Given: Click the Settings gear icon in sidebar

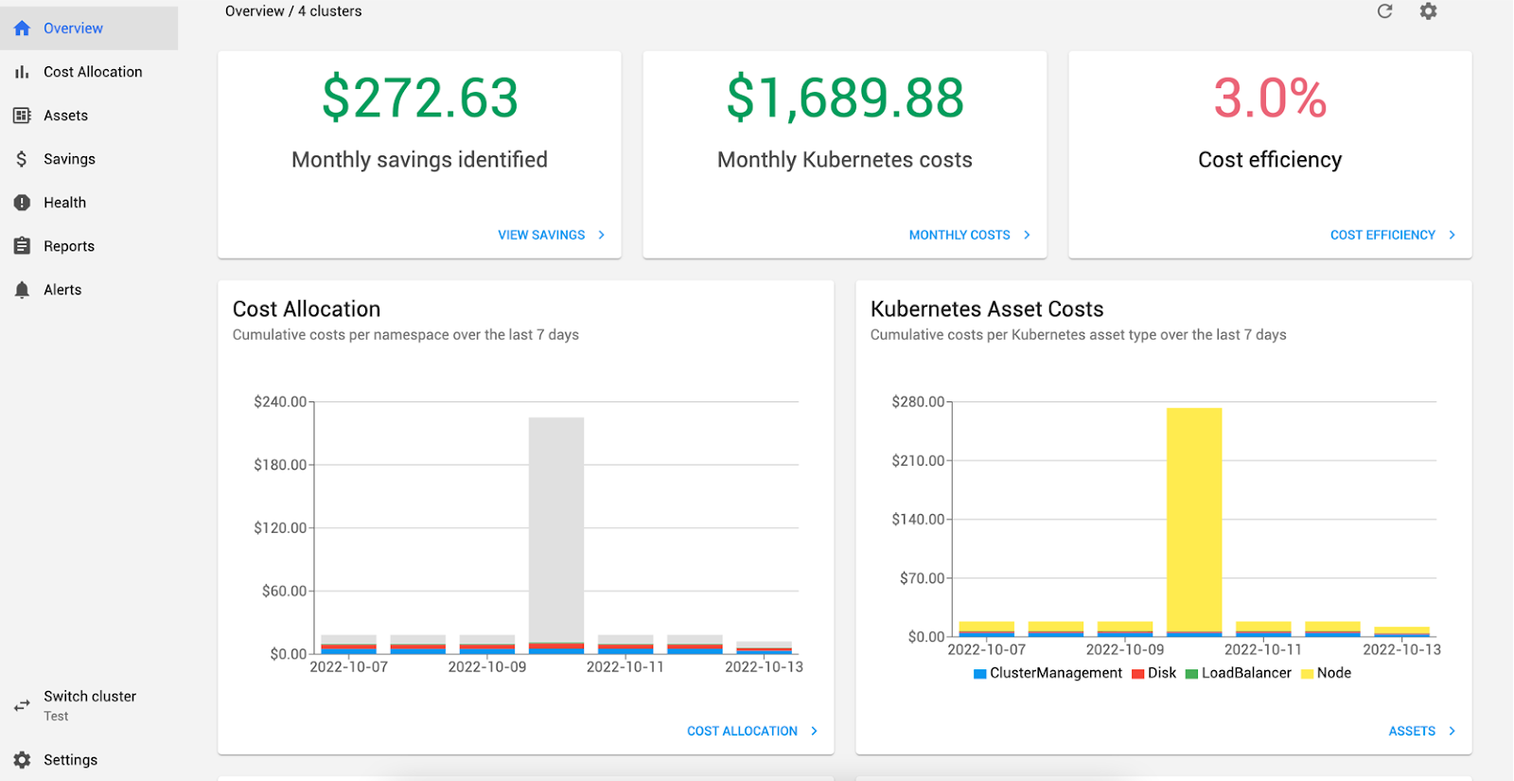Looking at the screenshot, I should click(x=22, y=760).
